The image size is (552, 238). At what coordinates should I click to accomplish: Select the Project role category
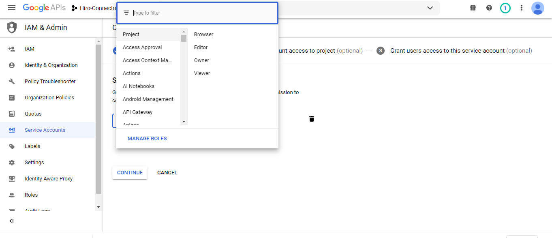[x=149, y=34]
